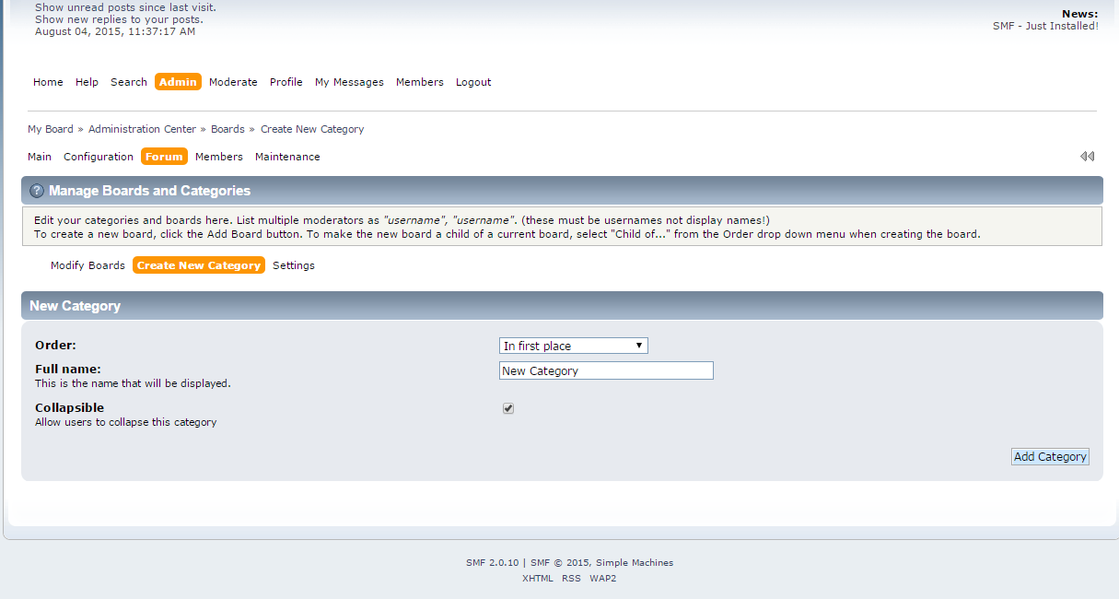The height and width of the screenshot is (599, 1119).
Task: Select 'In first place' from the Order combo box
Action: coord(573,346)
